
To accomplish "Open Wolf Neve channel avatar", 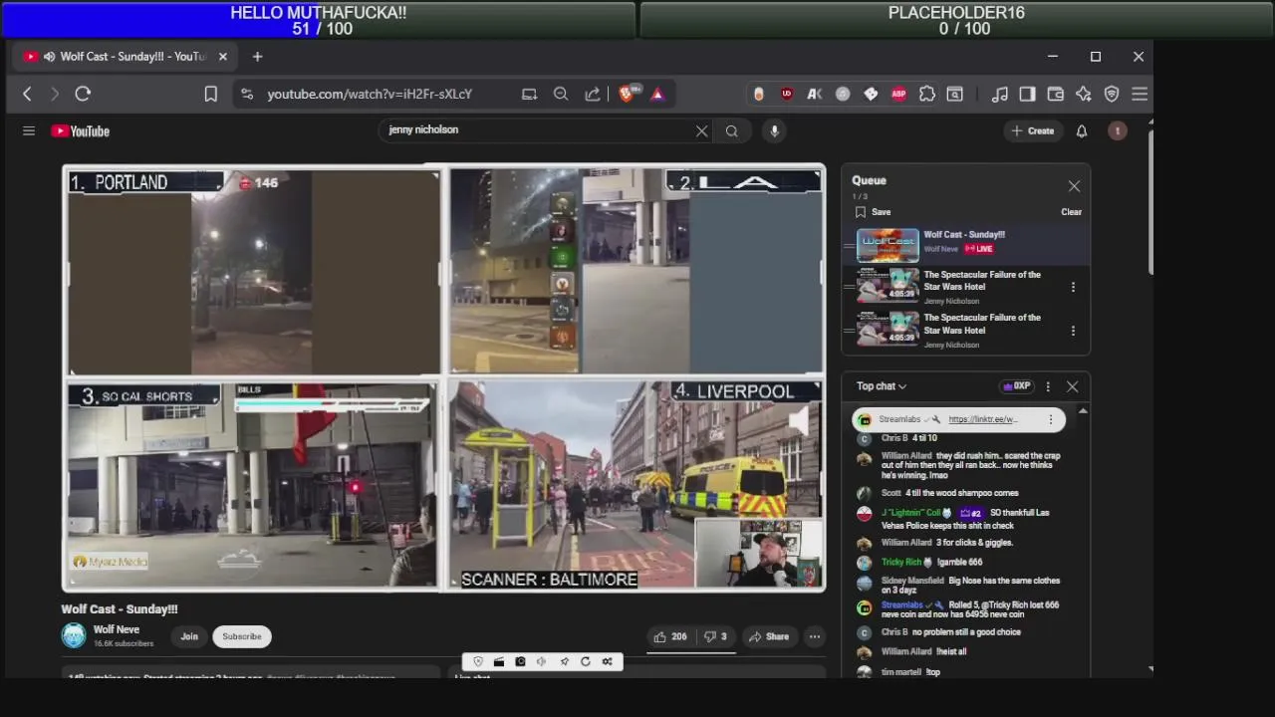I will tap(74, 635).
